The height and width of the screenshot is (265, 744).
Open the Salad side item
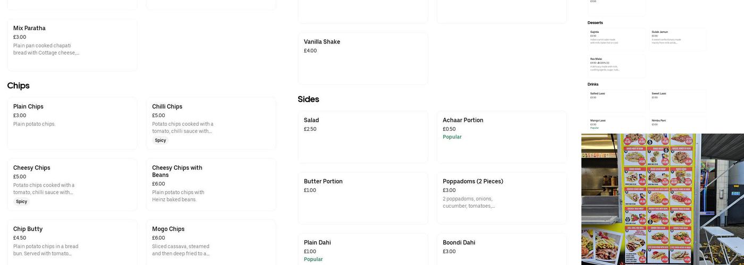pos(362,137)
